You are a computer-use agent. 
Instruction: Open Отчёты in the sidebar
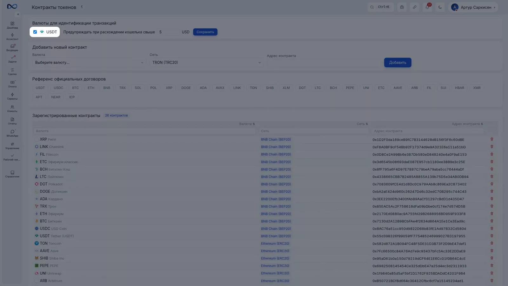pos(12,121)
